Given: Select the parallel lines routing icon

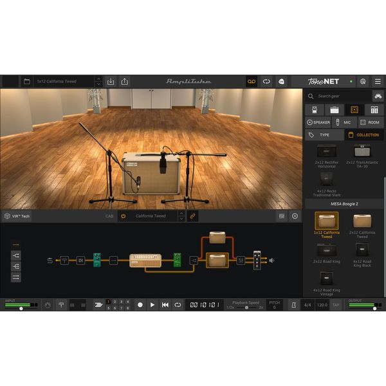Looking at the screenshot, I should (15, 277).
